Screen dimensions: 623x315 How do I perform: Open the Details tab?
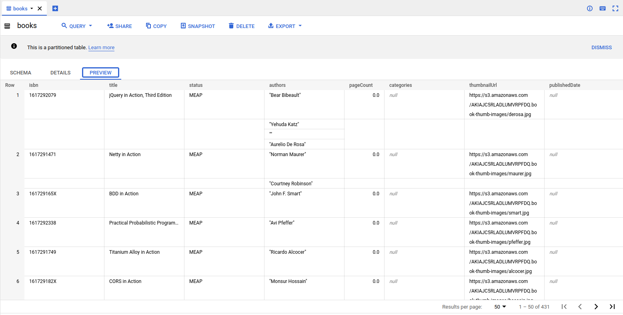coord(60,72)
